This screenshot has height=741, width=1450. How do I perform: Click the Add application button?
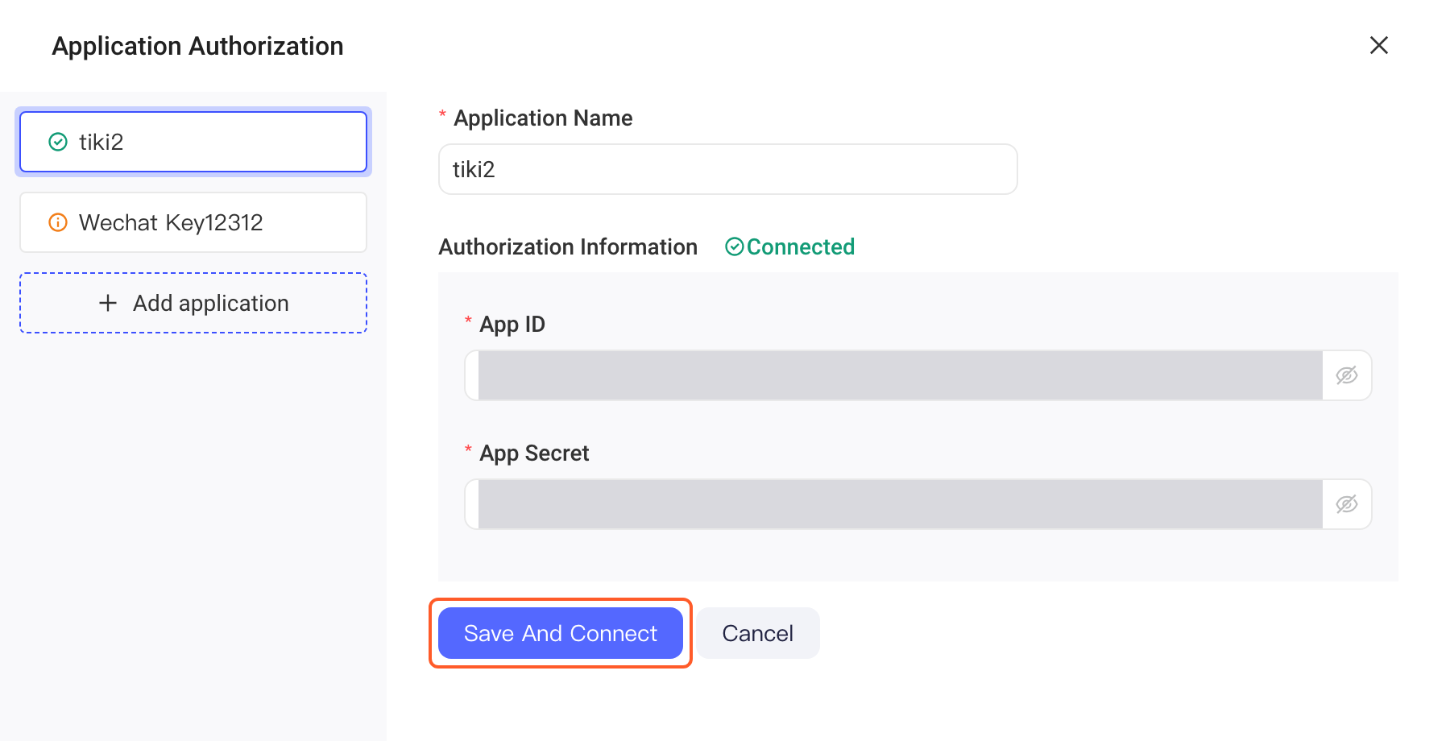point(193,303)
